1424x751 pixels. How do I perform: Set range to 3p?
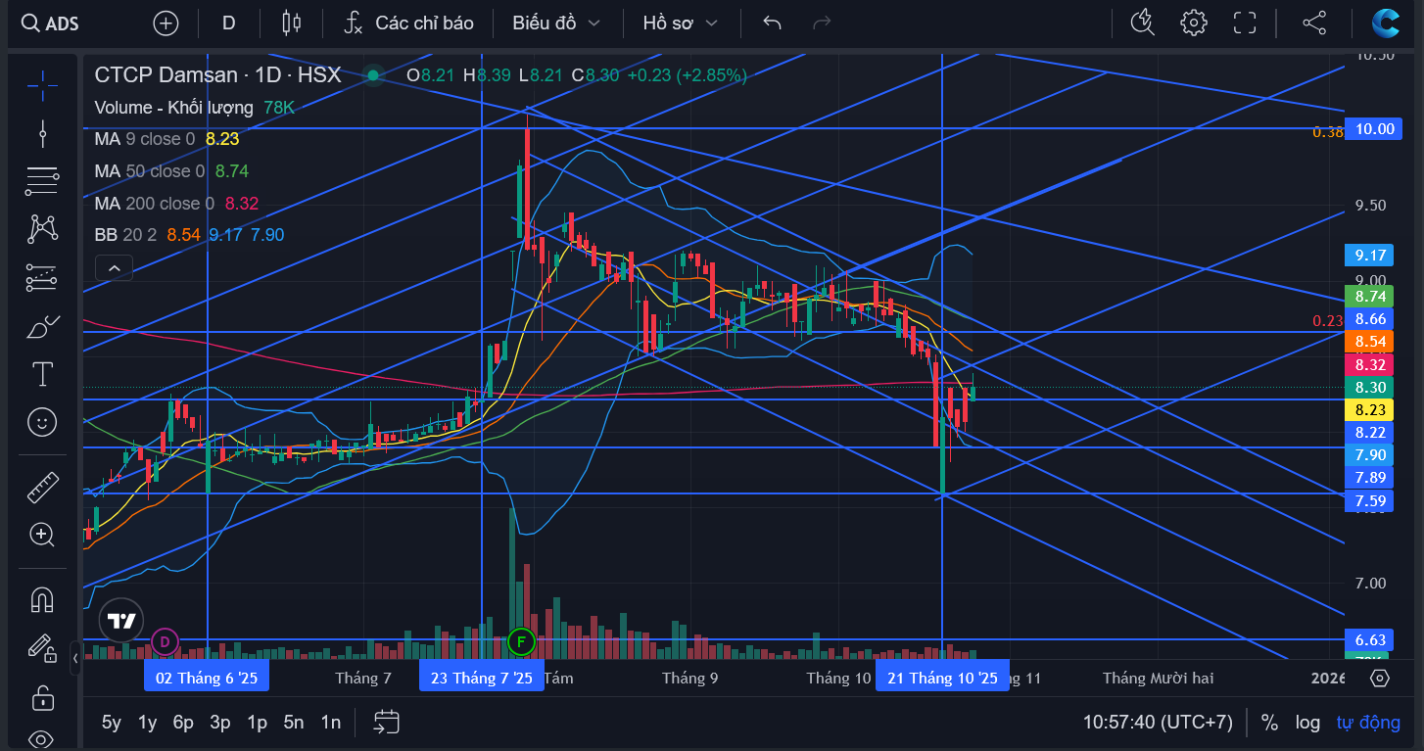pyautogui.click(x=220, y=723)
